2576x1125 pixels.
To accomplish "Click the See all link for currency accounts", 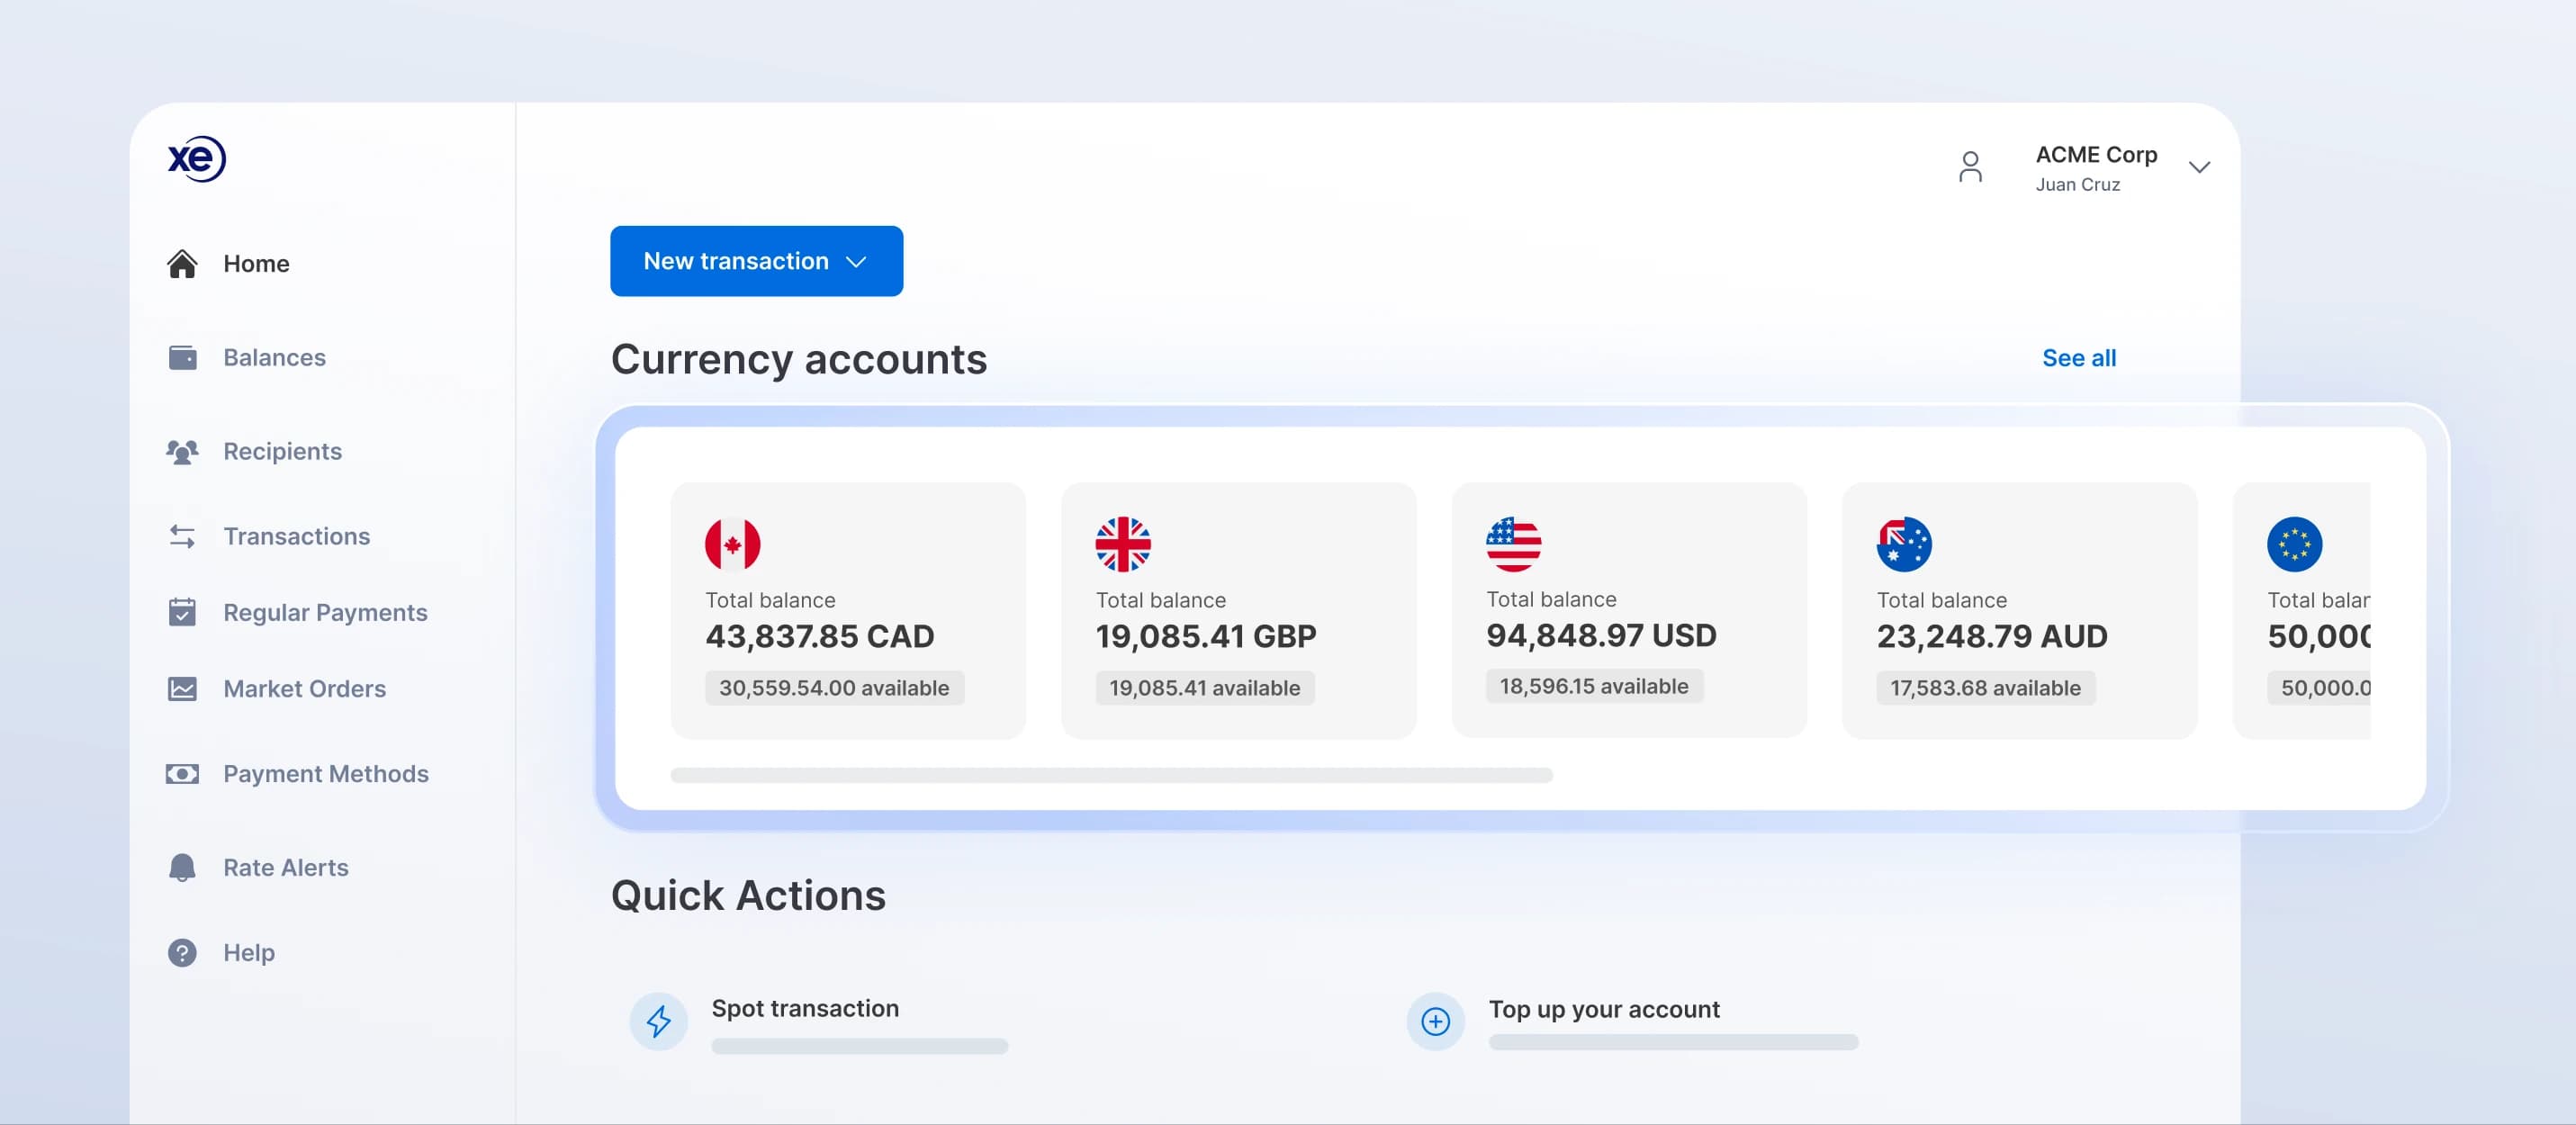I will tap(2078, 357).
